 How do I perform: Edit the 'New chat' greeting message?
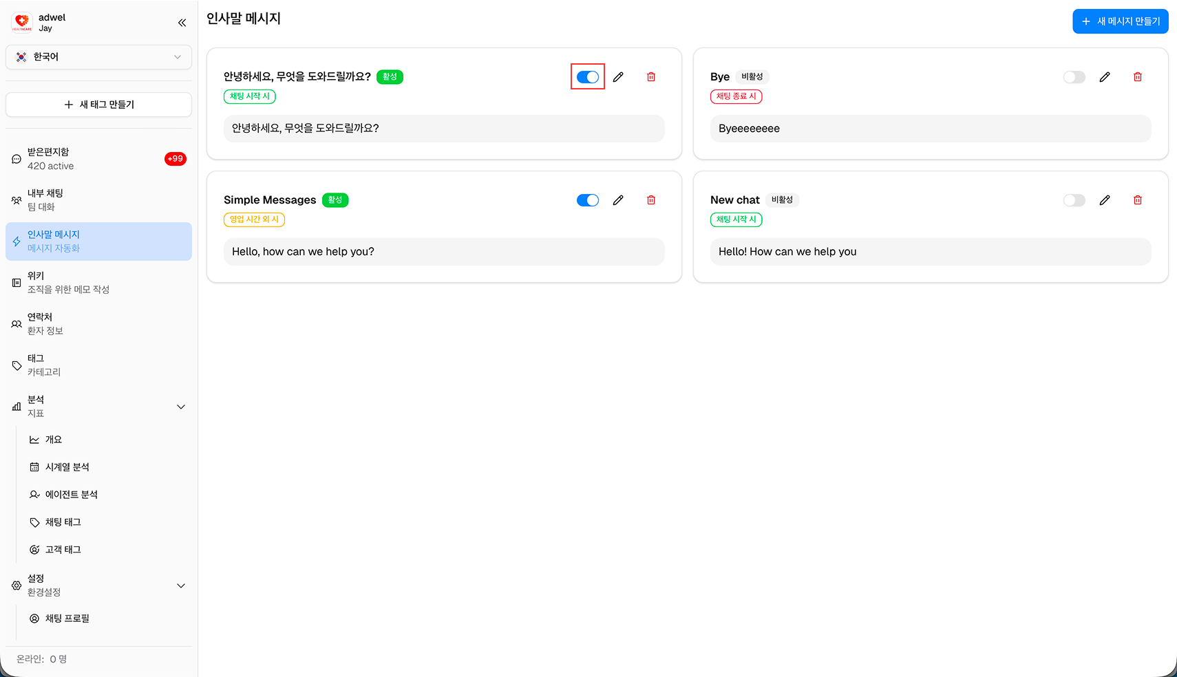pos(1105,200)
